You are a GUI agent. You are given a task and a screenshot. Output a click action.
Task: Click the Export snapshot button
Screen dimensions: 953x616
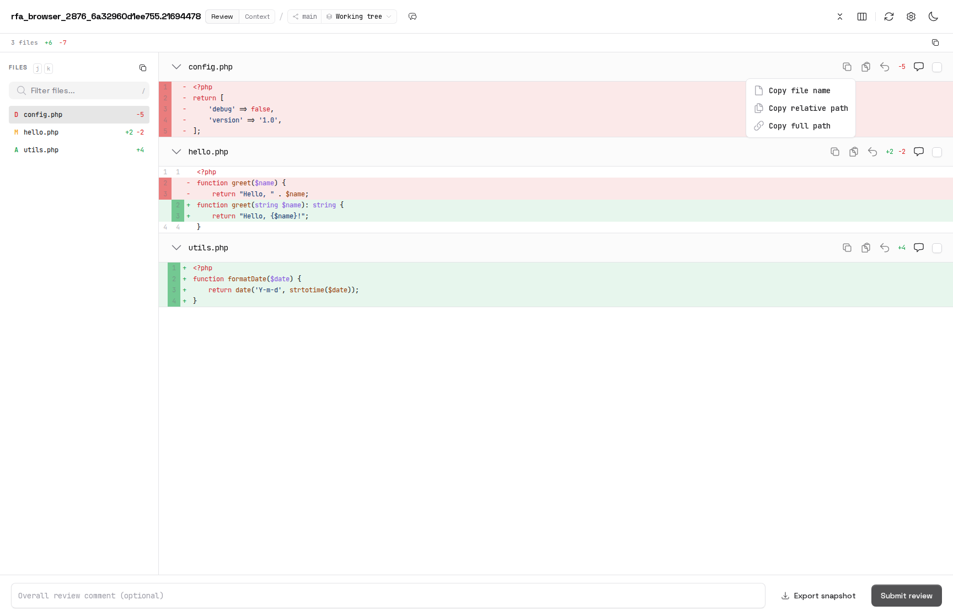pos(818,596)
